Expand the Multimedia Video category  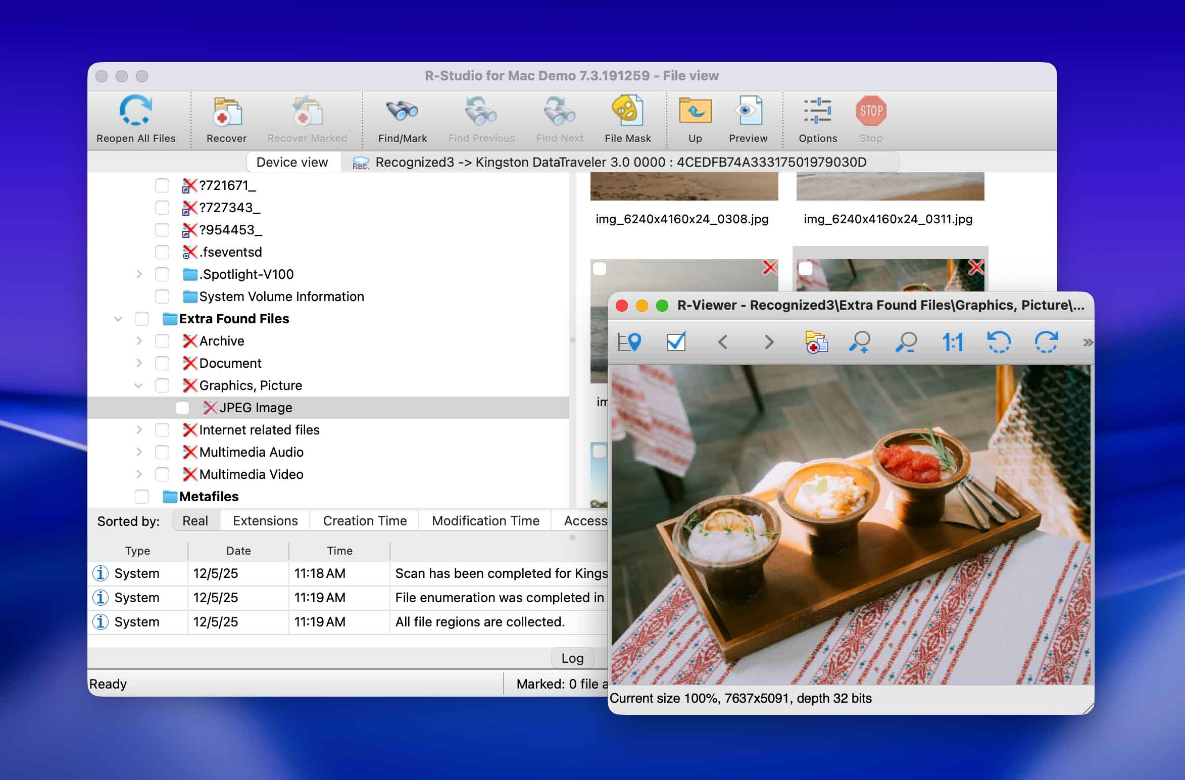[139, 474]
